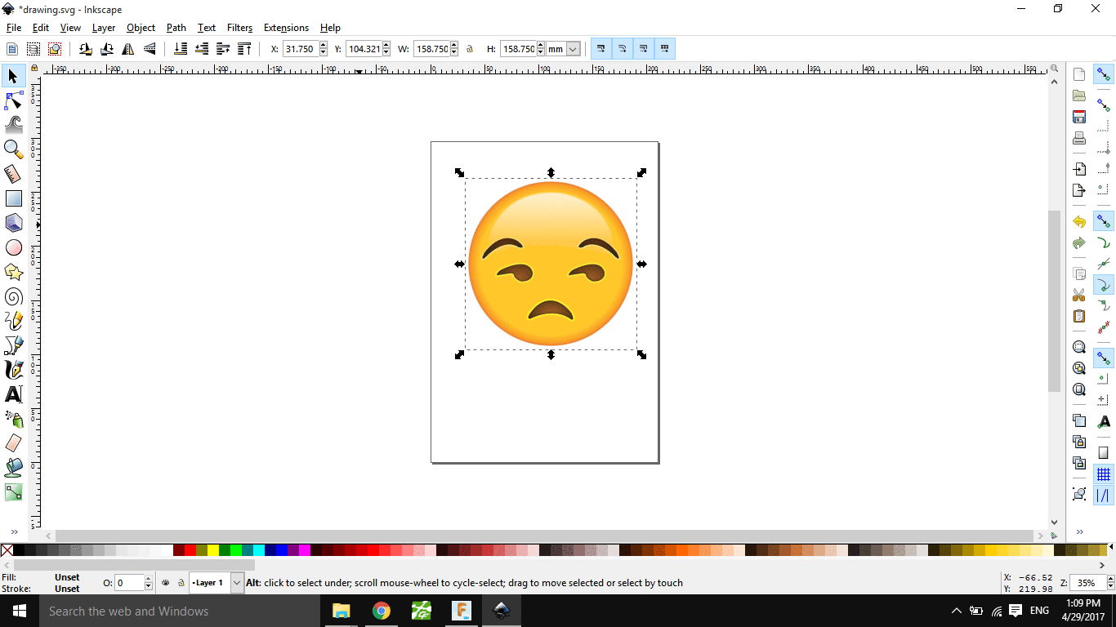
Task: Click the no-color X swatch
Action: pos(7,551)
